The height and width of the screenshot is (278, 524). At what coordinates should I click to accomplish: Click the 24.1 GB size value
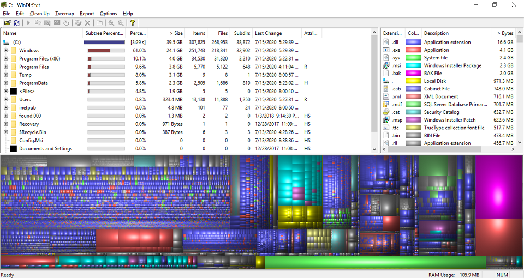(x=175, y=50)
